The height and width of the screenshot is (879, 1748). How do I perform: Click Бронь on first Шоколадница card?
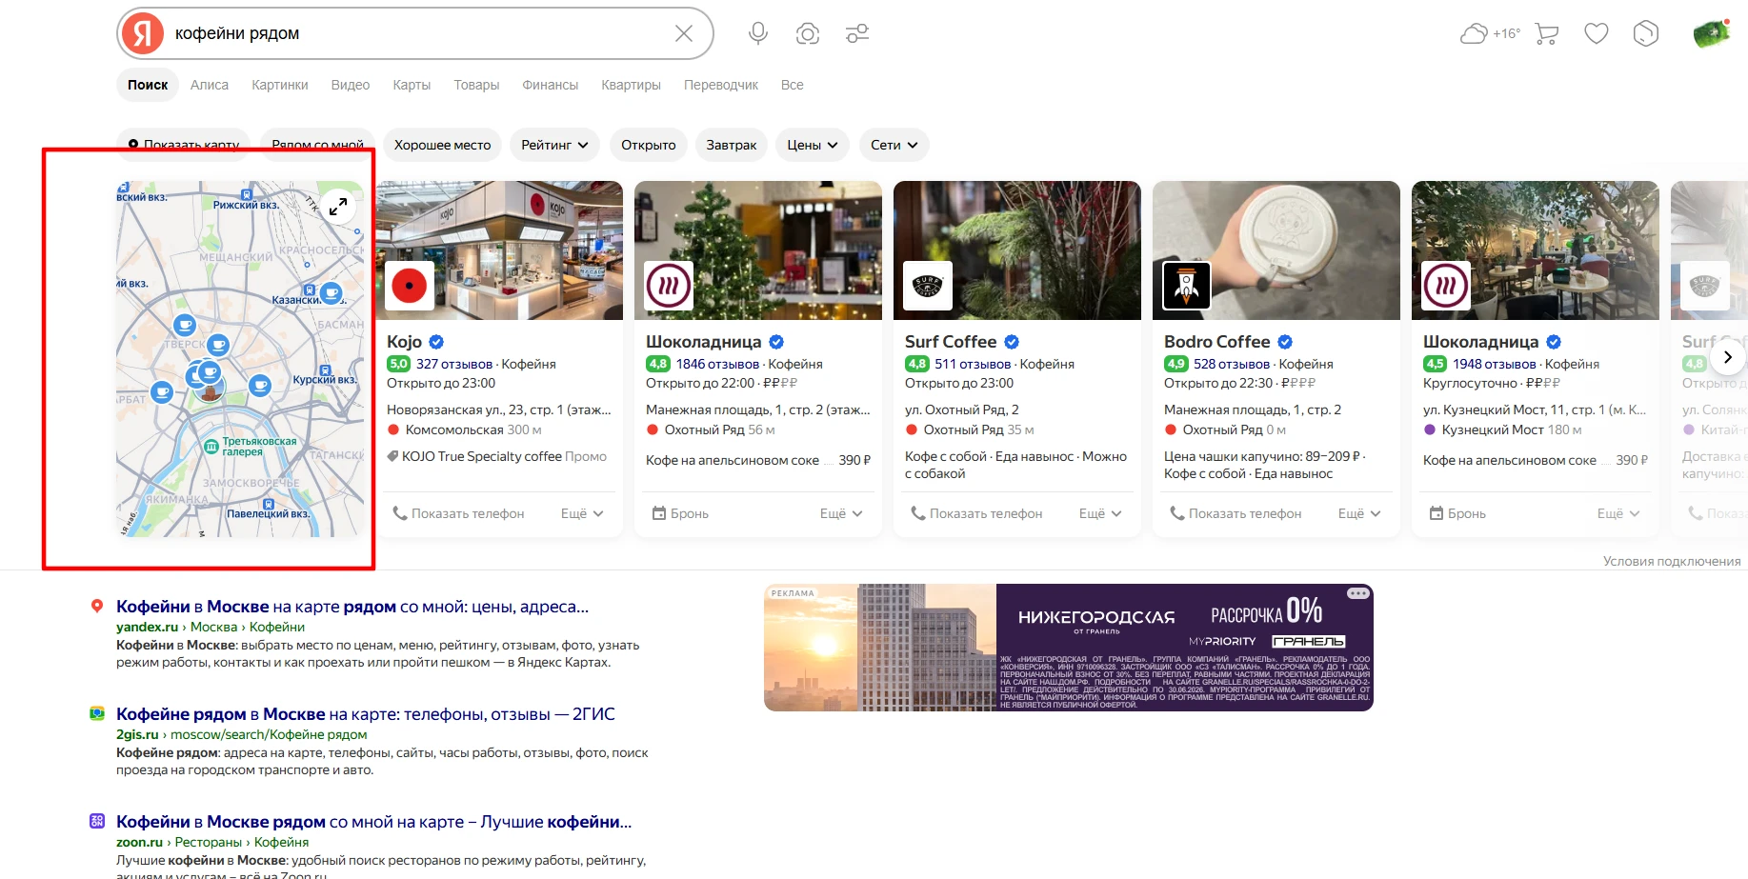pos(680,513)
